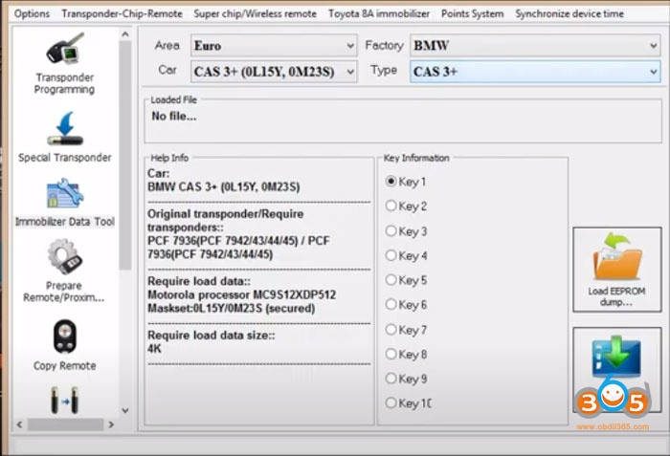The height and width of the screenshot is (456, 670).
Task: Open the Options menu
Action: 32,13
